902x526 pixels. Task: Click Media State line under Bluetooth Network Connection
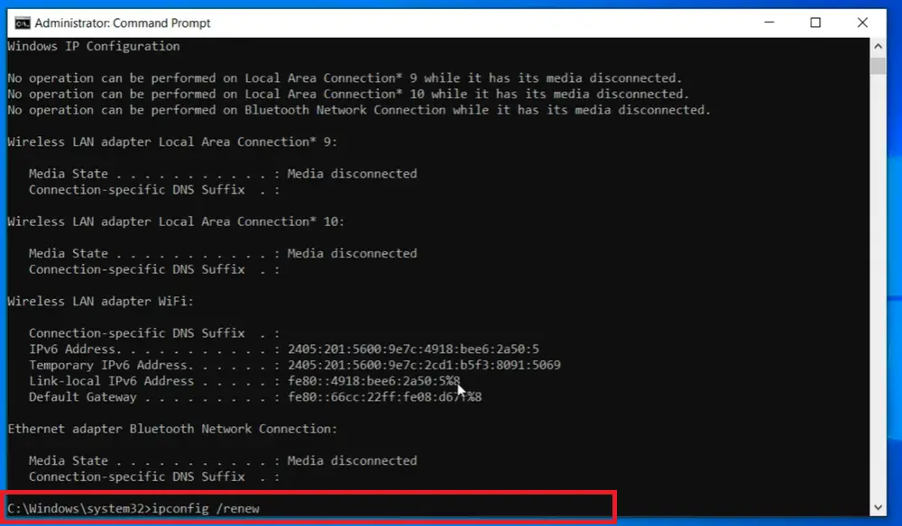point(223,461)
